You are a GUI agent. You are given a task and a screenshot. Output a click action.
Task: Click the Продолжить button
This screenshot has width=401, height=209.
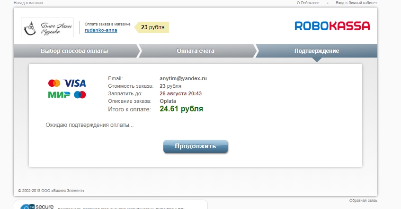coord(196,146)
